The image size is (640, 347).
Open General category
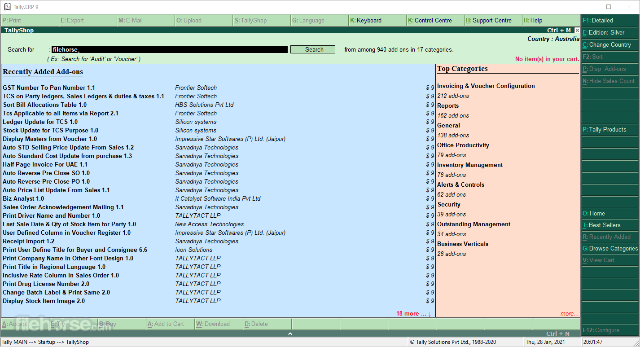click(448, 126)
